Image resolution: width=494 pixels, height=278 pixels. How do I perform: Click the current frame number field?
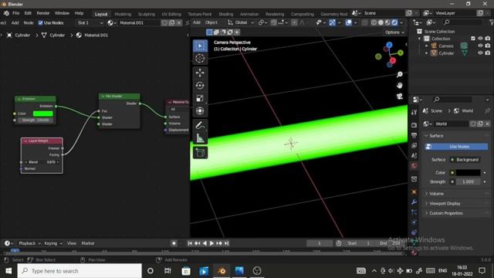click(319, 243)
